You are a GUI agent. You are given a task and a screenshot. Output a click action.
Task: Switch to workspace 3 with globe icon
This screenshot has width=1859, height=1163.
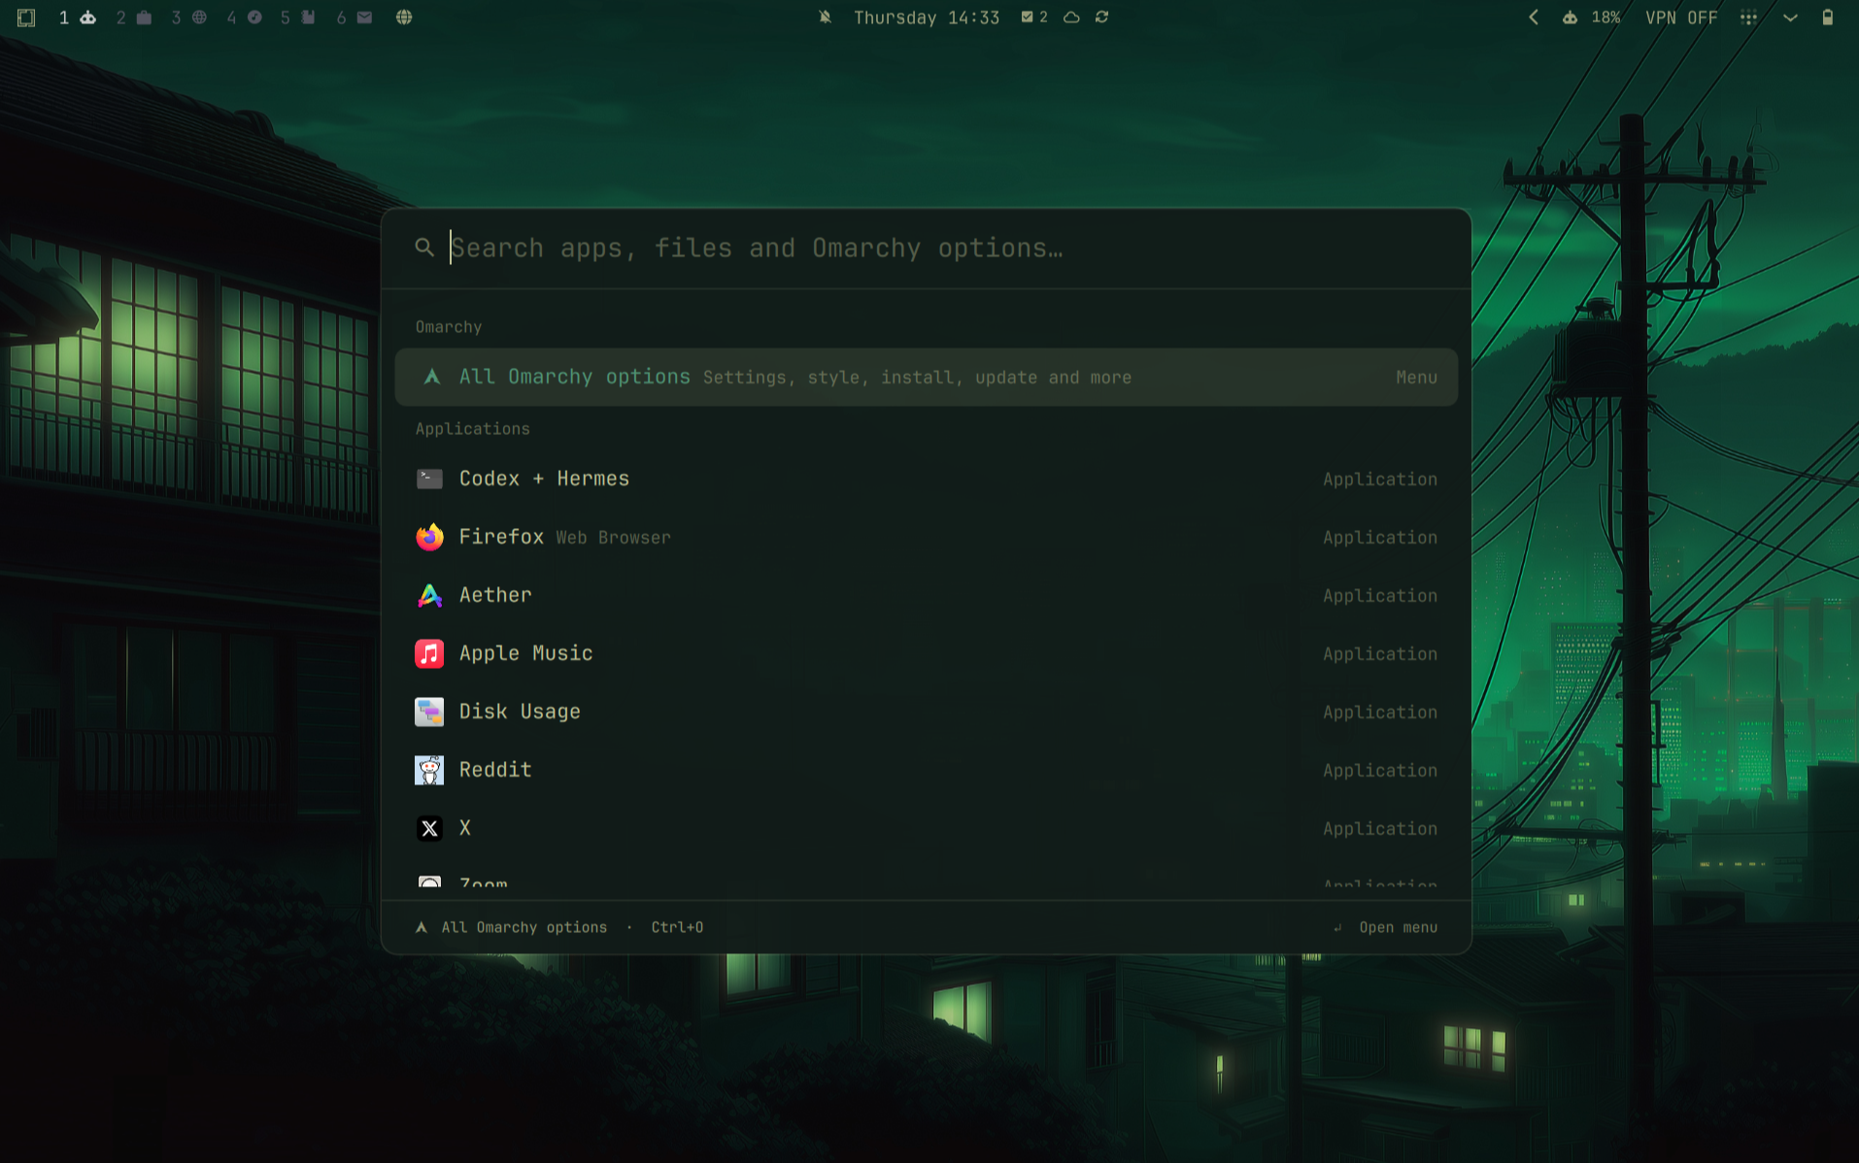coord(189,17)
